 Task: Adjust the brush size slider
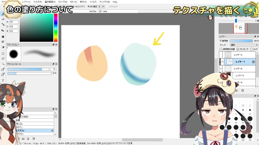(x=28, y=69)
